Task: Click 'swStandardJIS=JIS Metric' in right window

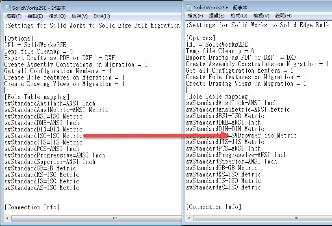Action: 225,142
